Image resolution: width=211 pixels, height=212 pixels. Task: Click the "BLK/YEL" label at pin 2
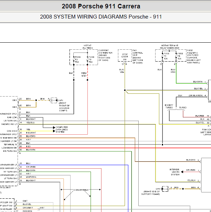coord(198,89)
